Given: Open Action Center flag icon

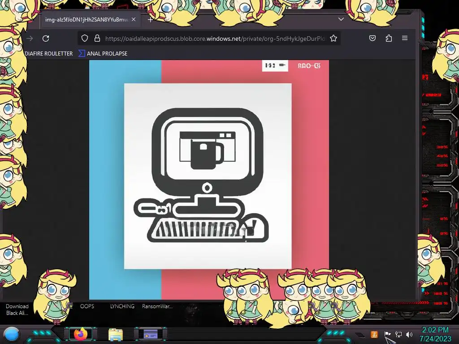Looking at the screenshot, I should click(388, 334).
